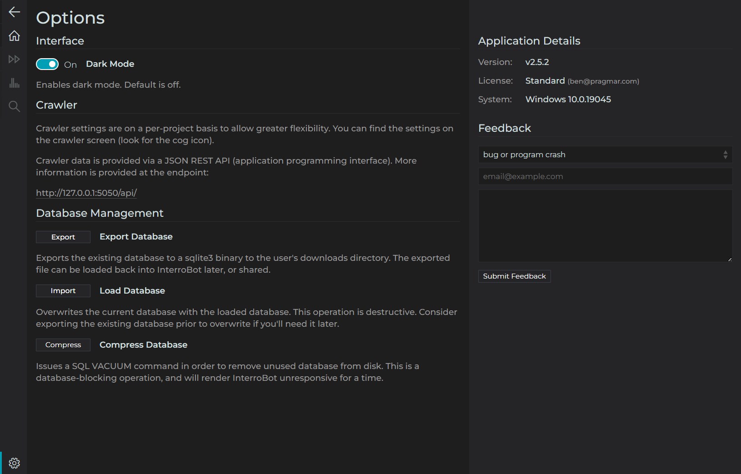Screen dimensions: 741x474
Task: Open the bar chart reports icon
Action: (x=14, y=83)
